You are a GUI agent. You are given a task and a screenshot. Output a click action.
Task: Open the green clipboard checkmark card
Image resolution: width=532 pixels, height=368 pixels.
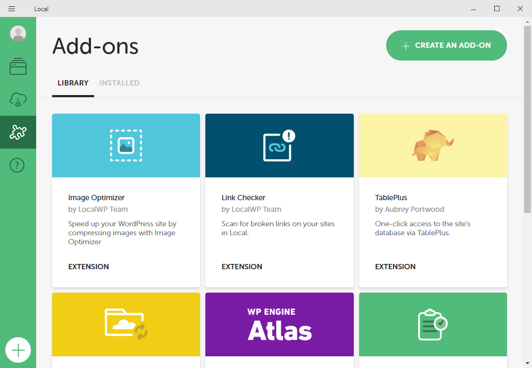tap(433, 324)
